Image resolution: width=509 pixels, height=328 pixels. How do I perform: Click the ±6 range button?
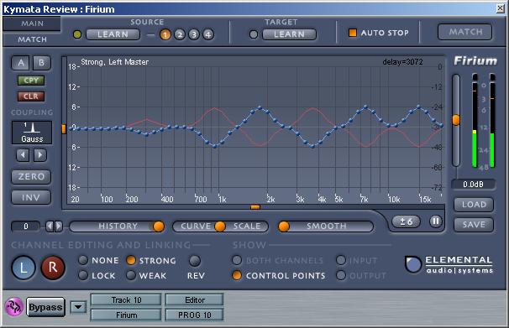[406, 222]
